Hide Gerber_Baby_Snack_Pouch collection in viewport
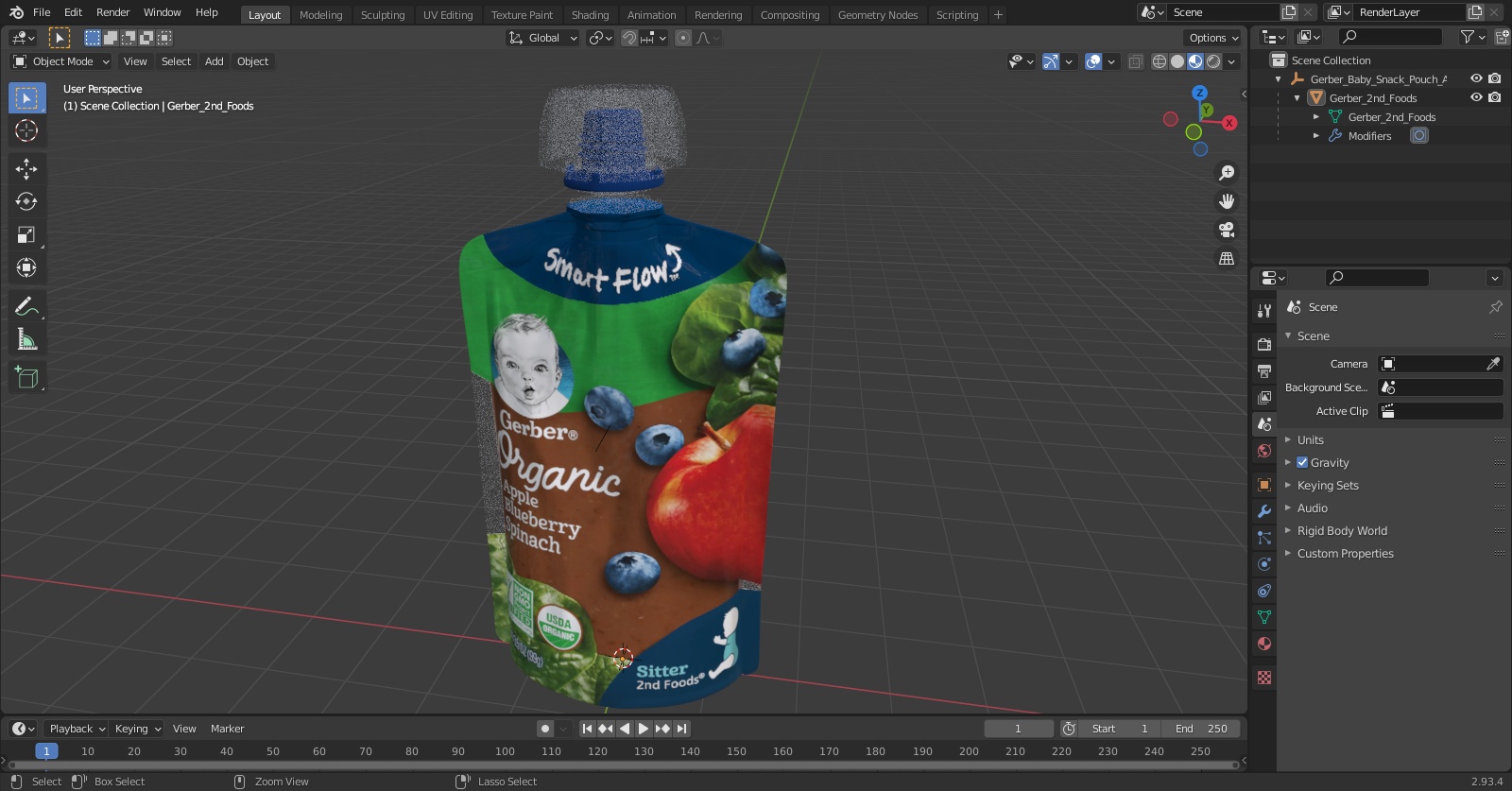 [x=1476, y=78]
